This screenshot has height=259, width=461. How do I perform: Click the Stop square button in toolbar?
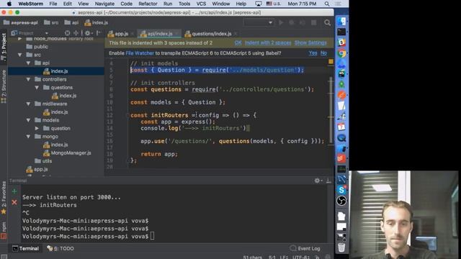point(314,22)
